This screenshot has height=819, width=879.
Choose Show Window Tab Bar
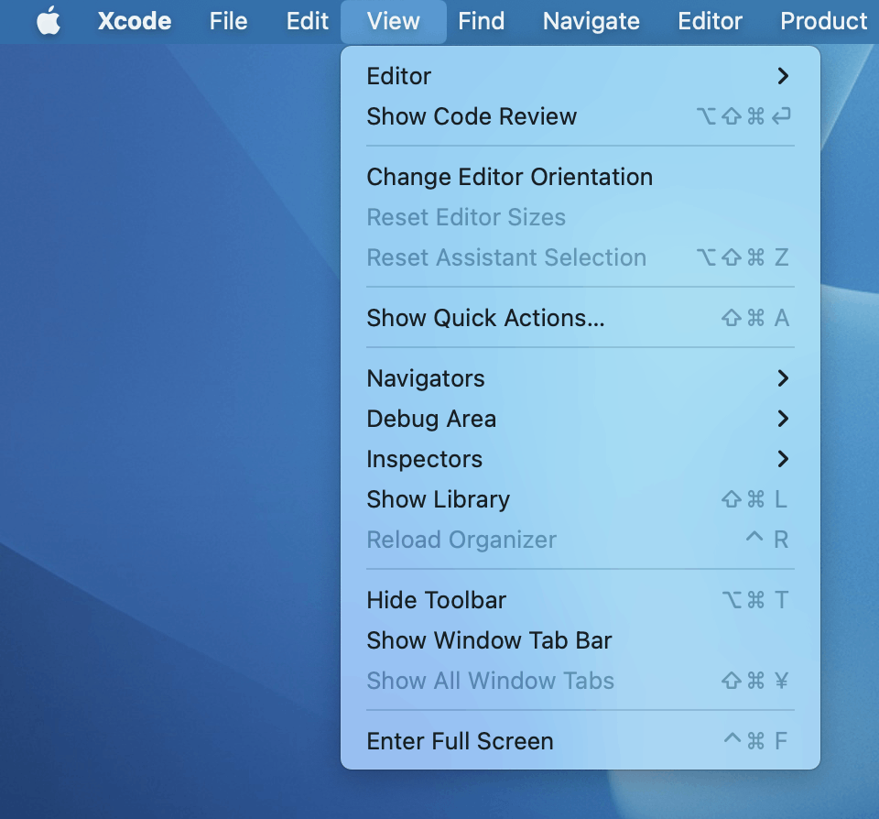click(x=581, y=640)
